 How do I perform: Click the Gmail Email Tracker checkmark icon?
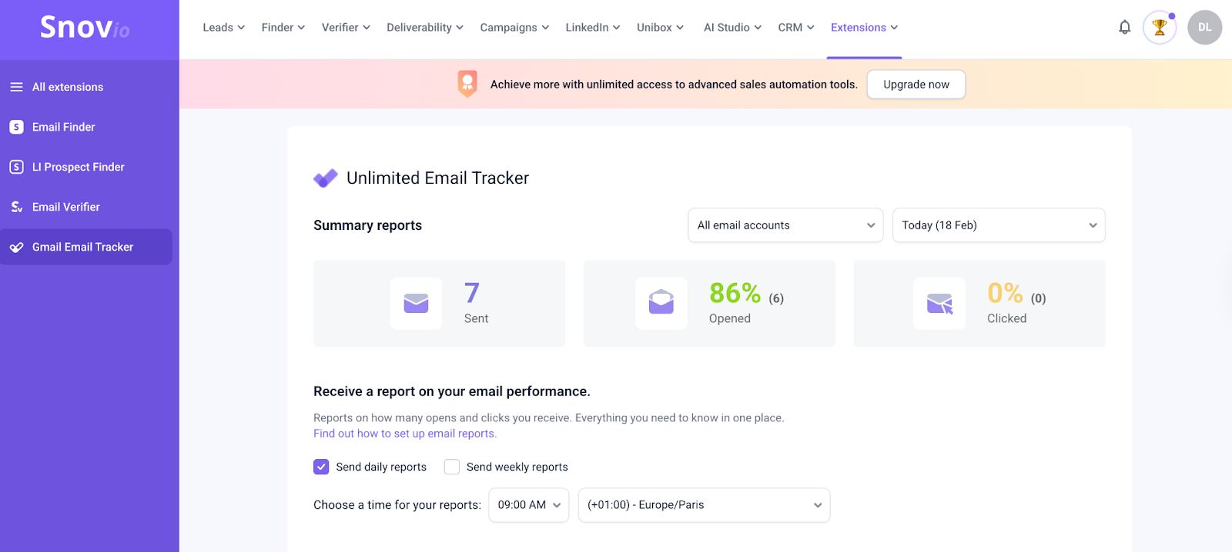16,247
